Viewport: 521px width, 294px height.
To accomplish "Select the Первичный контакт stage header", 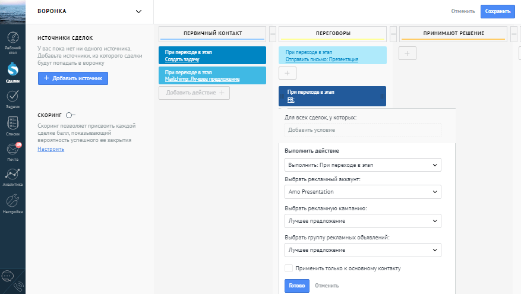I will [213, 33].
